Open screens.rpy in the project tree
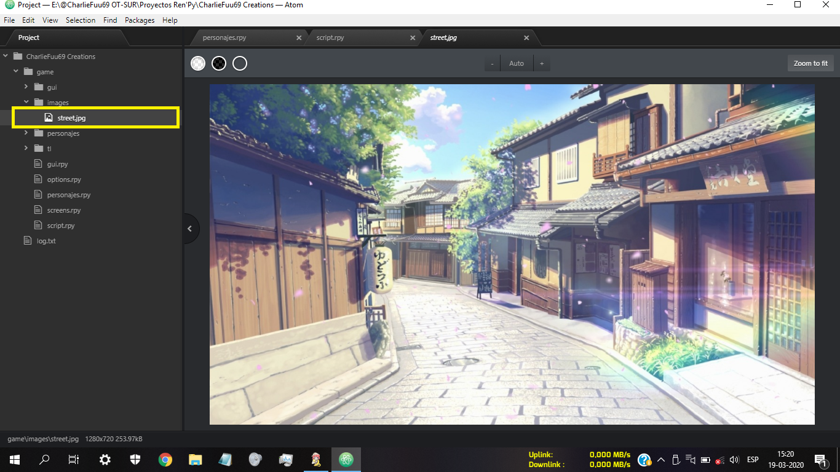 64,210
